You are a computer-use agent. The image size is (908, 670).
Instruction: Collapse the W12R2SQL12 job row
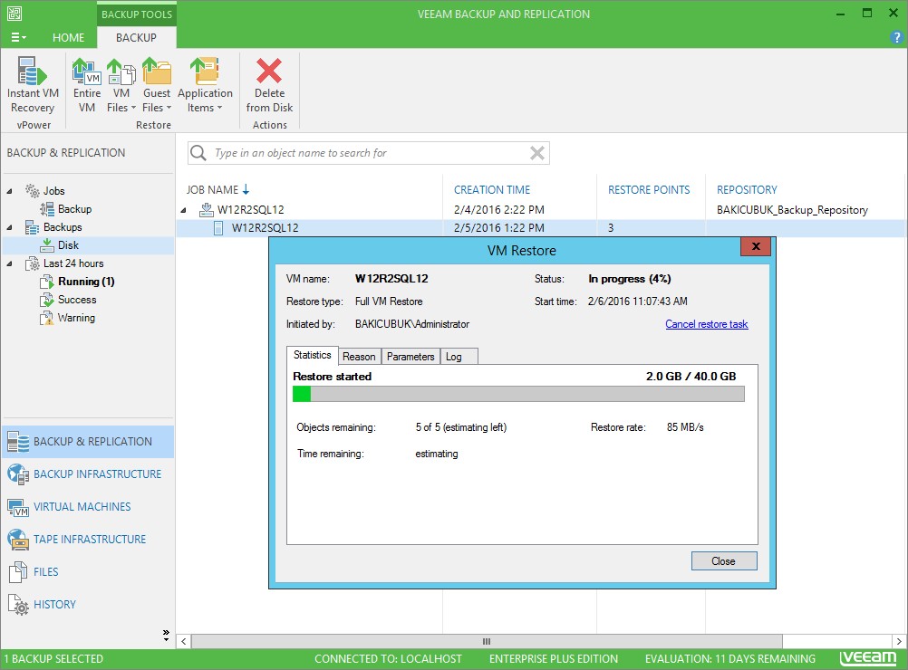tap(184, 210)
